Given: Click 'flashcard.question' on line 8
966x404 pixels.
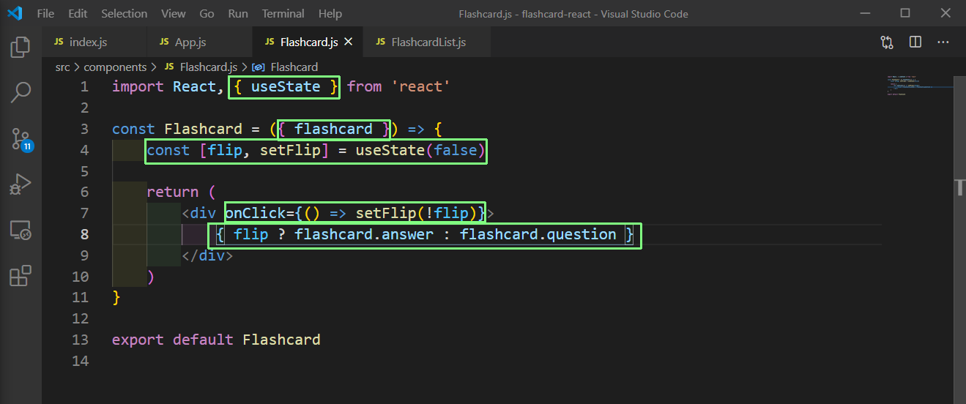Looking at the screenshot, I should point(538,234).
